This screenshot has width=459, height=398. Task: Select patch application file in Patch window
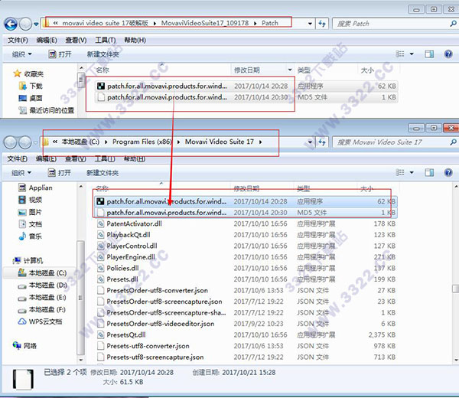[x=246, y=86]
